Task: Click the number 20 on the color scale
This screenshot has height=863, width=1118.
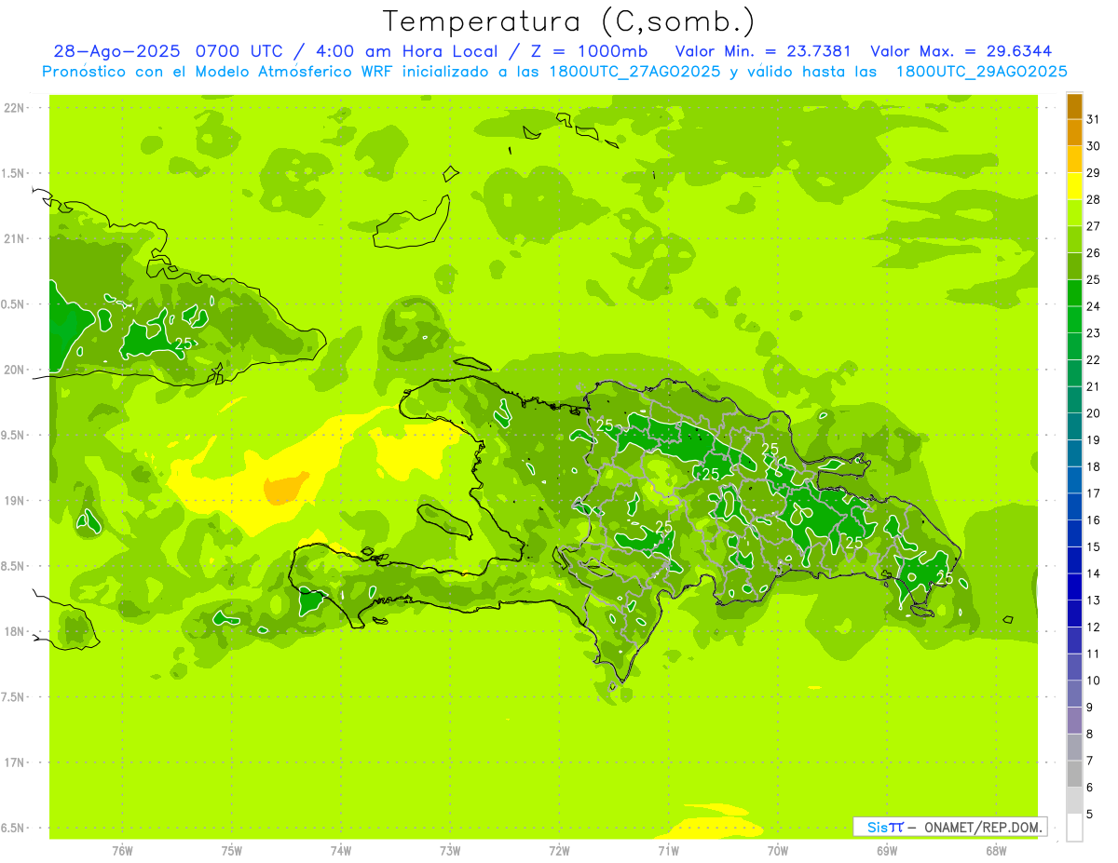Action: click(1094, 413)
